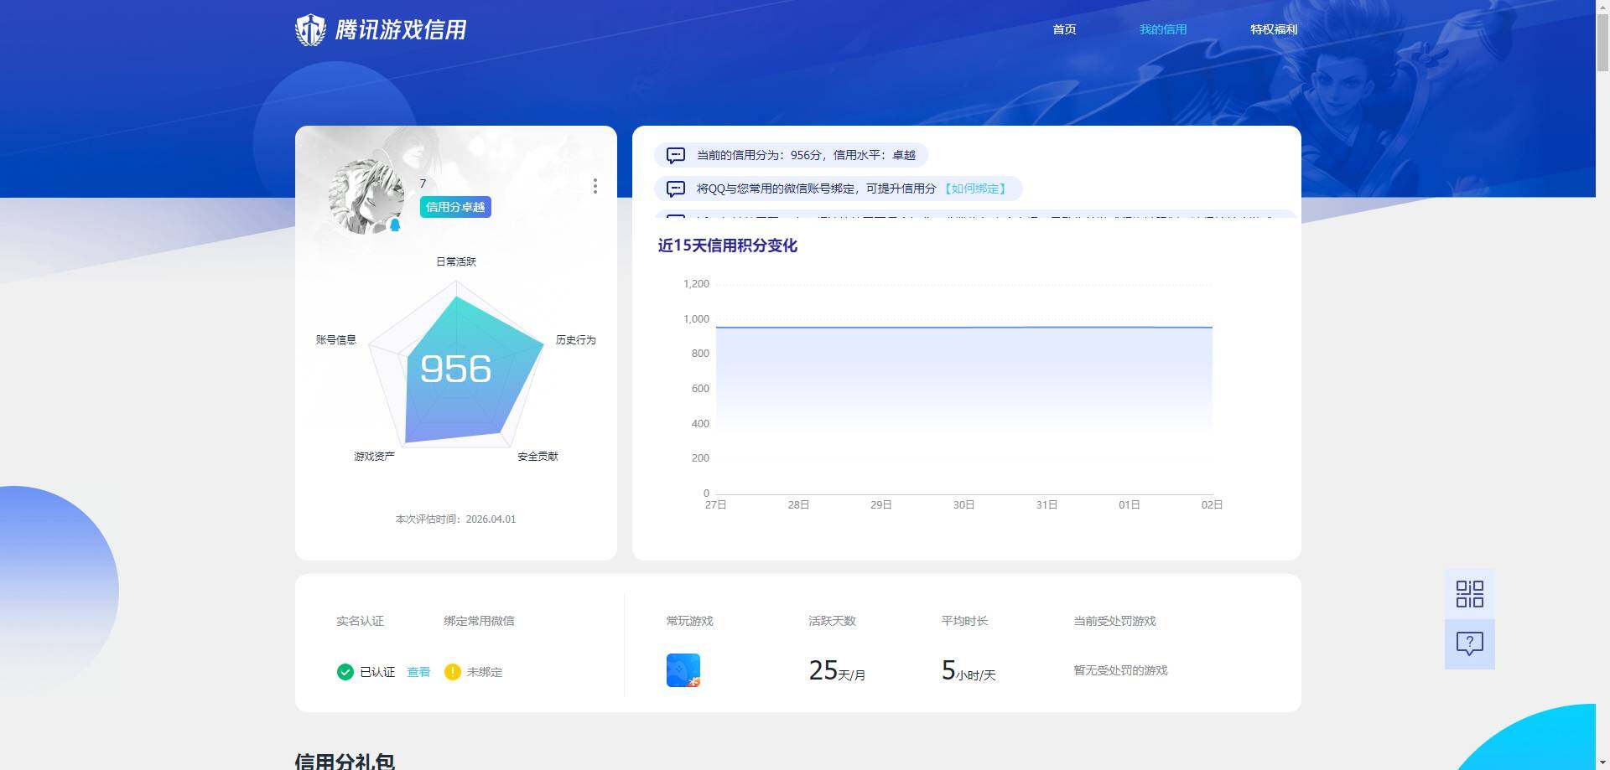The width and height of the screenshot is (1610, 770).
Task: Click the yellow warning icon beside 未绑定
Action: (x=453, y=672)
